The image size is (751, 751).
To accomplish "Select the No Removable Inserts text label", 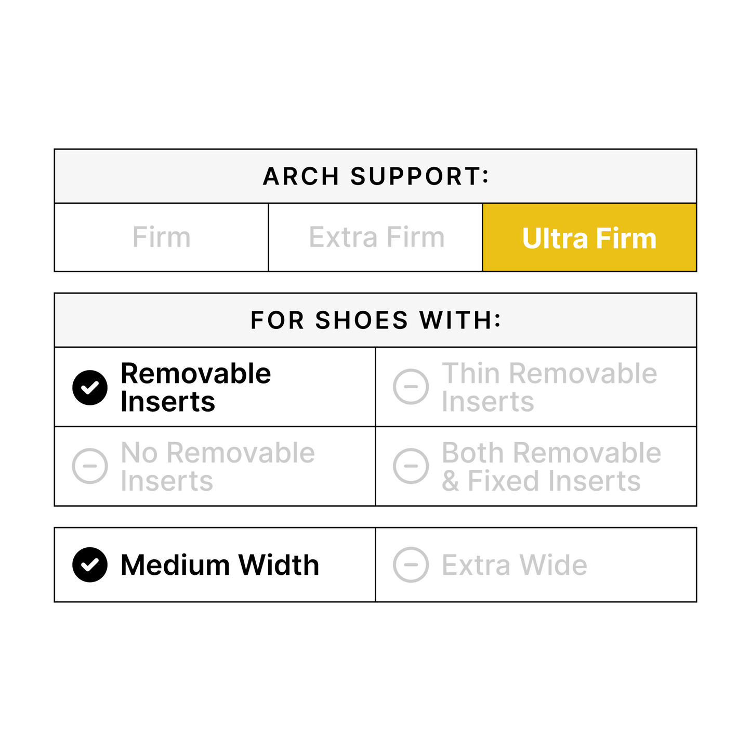I will (x=217, y=467).
